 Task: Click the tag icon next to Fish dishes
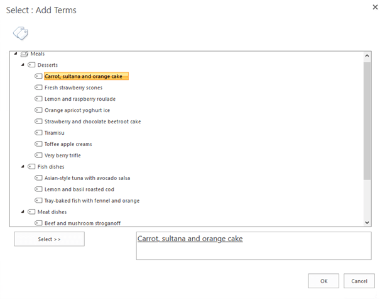pos(31,167)
